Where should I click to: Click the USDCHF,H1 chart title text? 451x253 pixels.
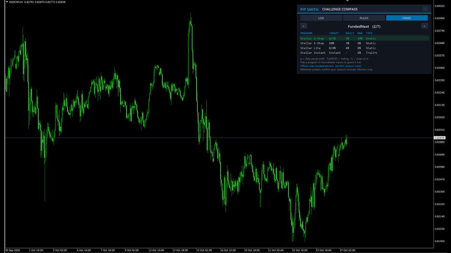point(16,2)
